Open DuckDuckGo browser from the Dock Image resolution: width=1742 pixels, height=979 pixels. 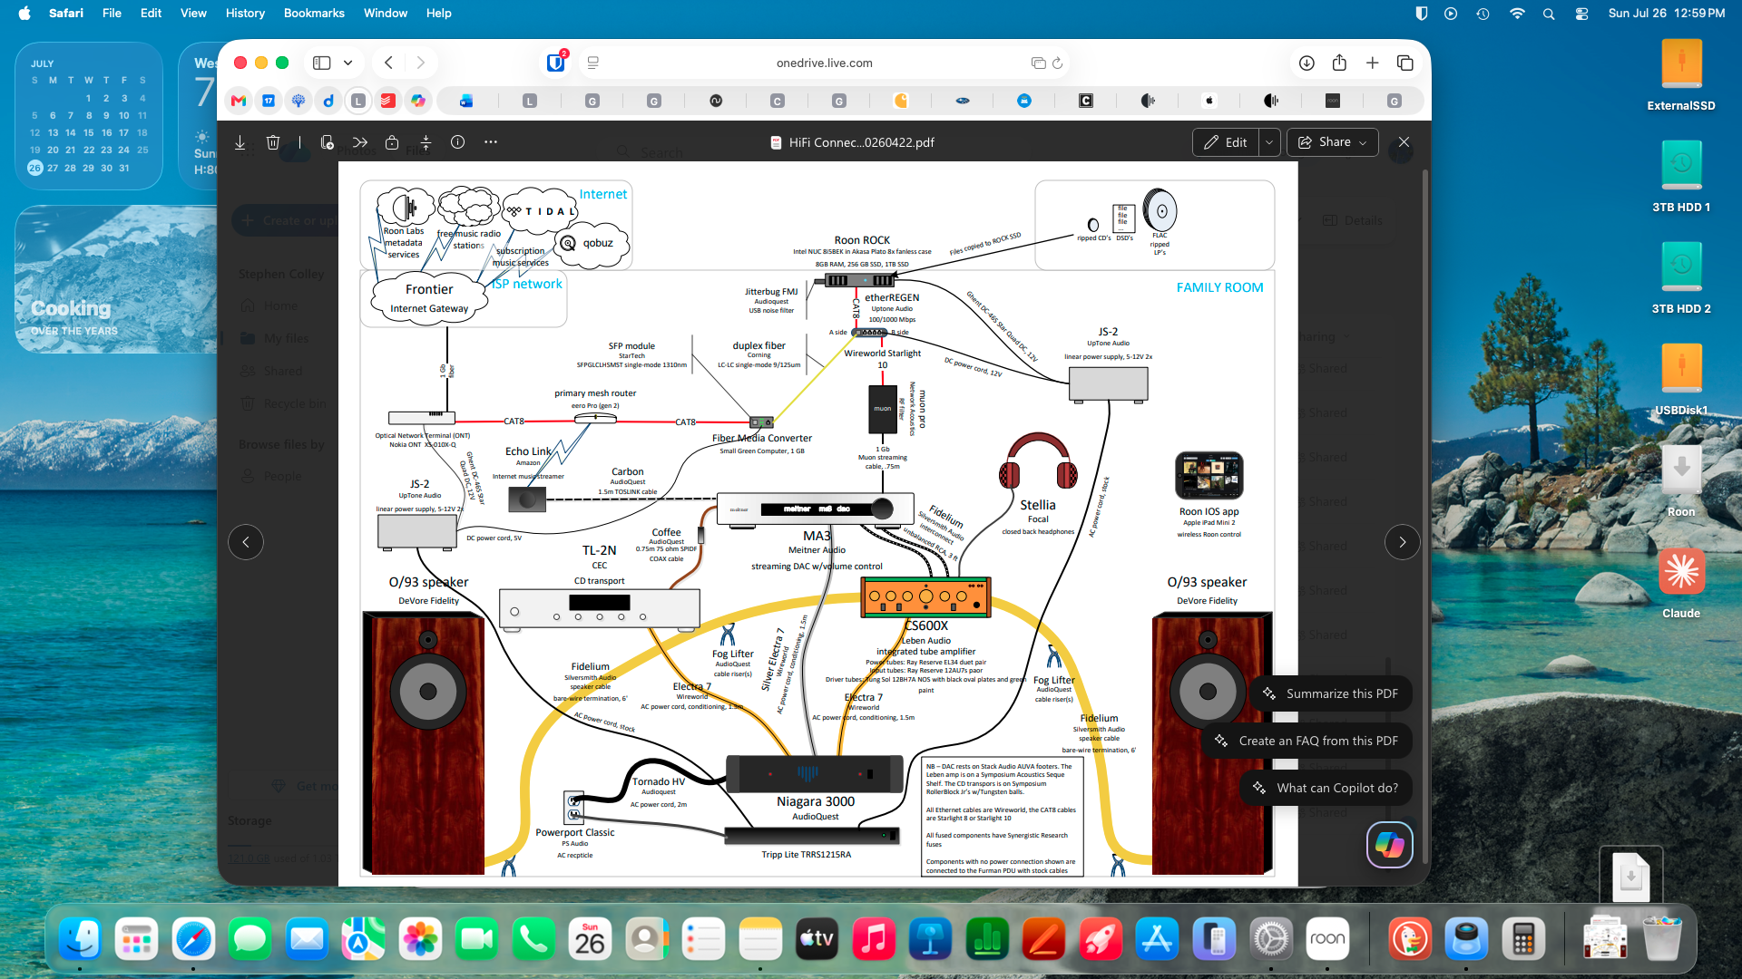coord(1410,940)
